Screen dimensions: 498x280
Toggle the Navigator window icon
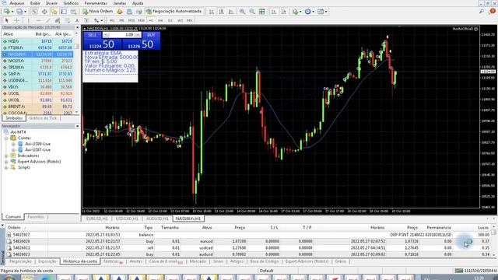54,12
